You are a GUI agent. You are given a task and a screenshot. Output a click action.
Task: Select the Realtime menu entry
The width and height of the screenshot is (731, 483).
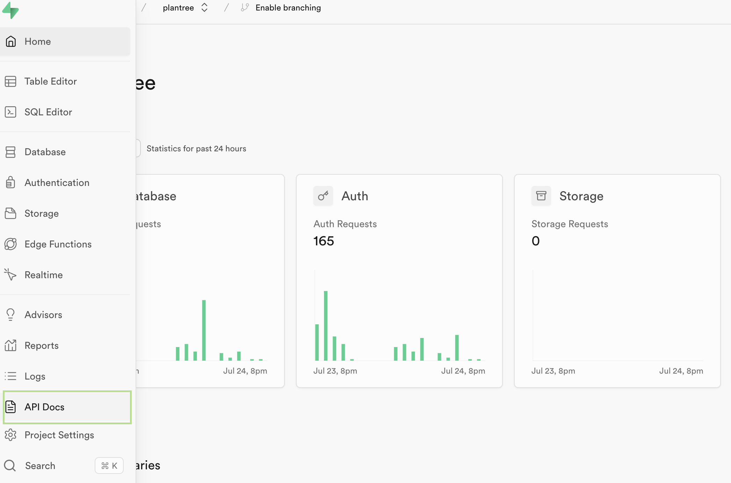click(65, 275)
